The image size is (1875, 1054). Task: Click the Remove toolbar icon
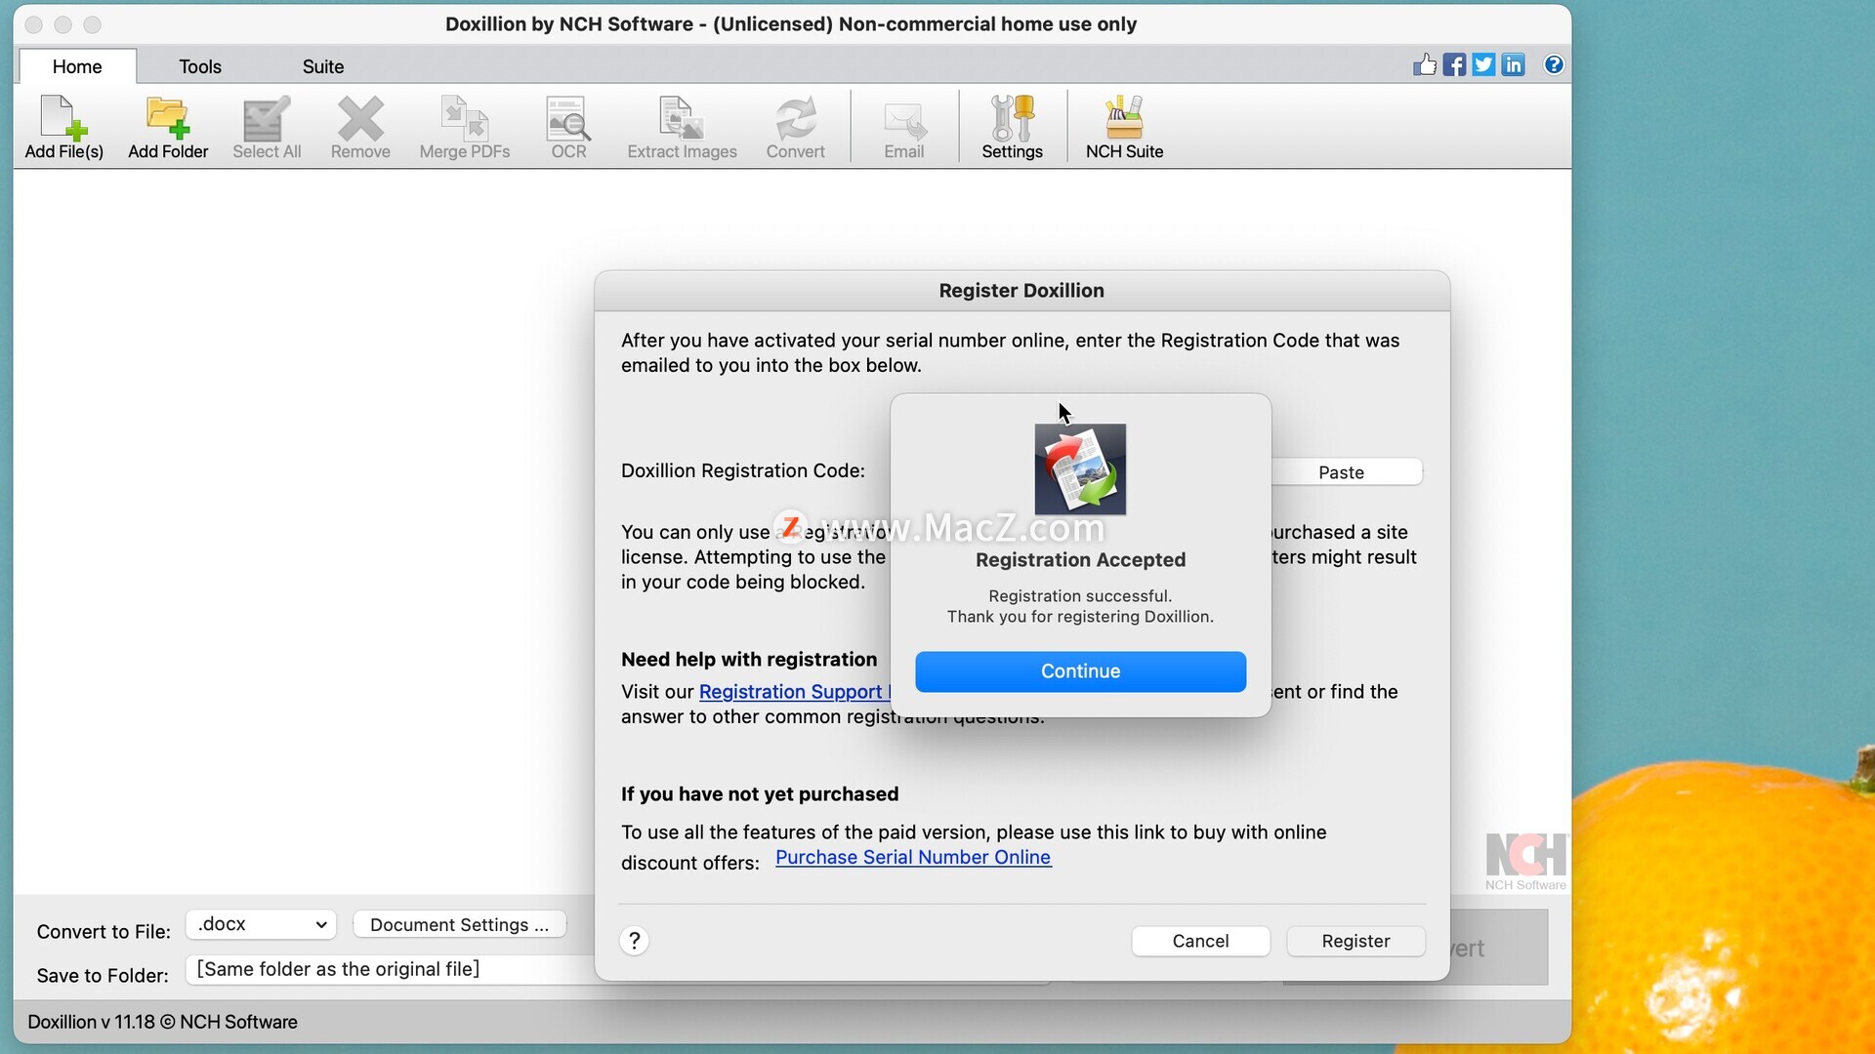(360, 127)
